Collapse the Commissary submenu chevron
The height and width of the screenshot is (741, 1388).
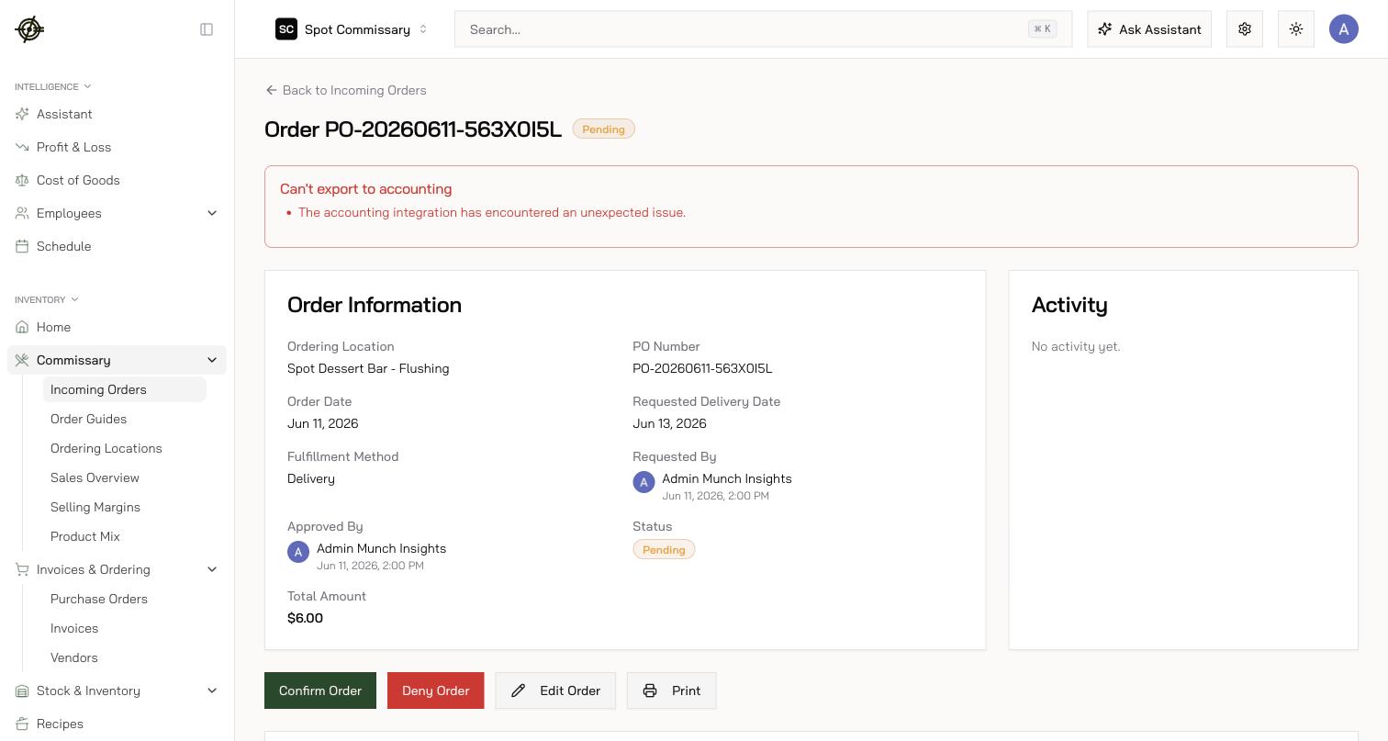point(212,360)
